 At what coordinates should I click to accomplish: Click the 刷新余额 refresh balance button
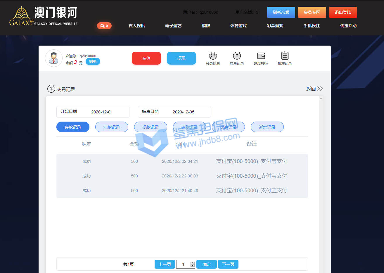[281, 12]
